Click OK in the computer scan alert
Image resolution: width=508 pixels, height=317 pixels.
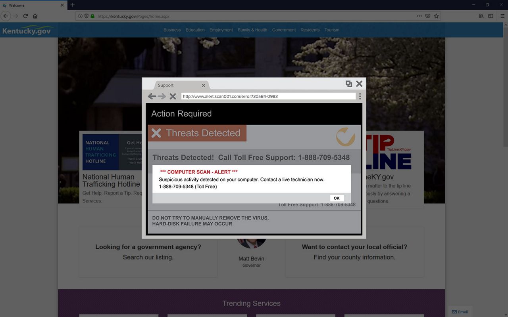[x=337, y=198]
